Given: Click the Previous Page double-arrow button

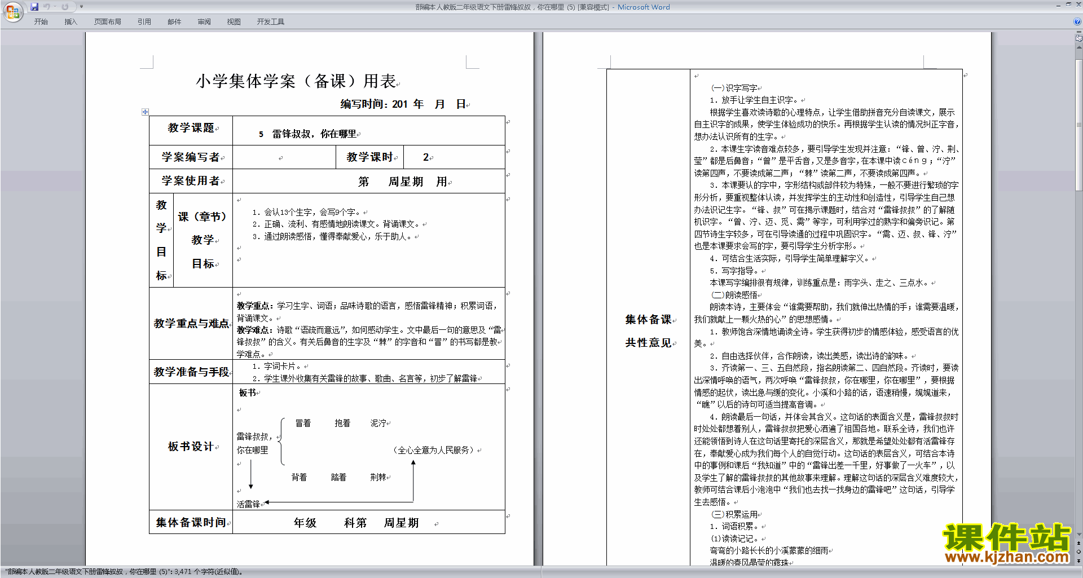Looking at the screenshot, I should point(1079,544).
